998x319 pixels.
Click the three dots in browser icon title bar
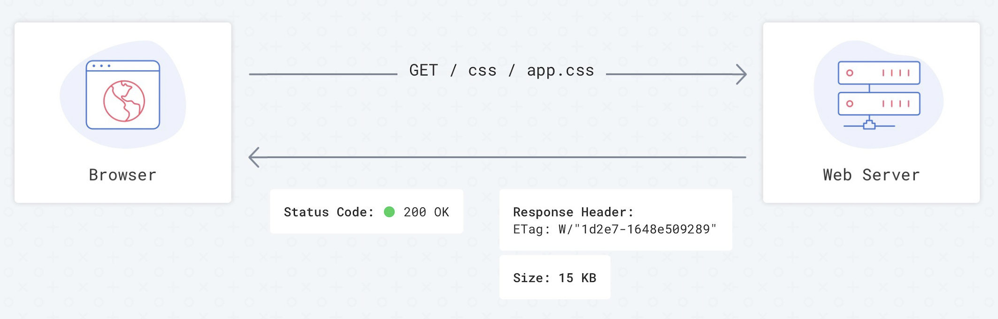point(101,66)
